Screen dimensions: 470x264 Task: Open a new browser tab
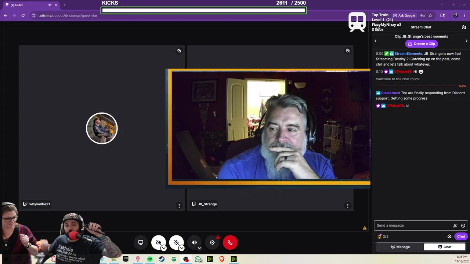[65, 5]
